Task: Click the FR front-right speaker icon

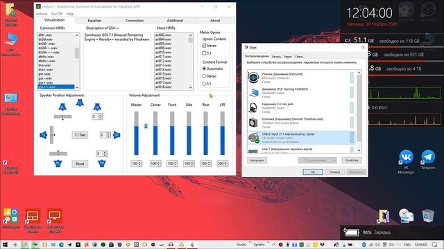Action: pyautogui.click(x=97, y=107)
